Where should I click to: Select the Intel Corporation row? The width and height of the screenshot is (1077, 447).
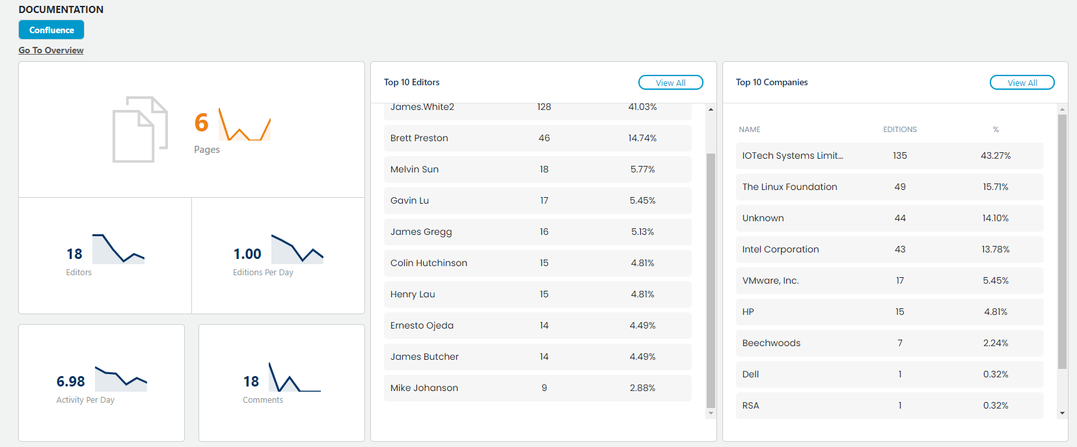(889, 249)
